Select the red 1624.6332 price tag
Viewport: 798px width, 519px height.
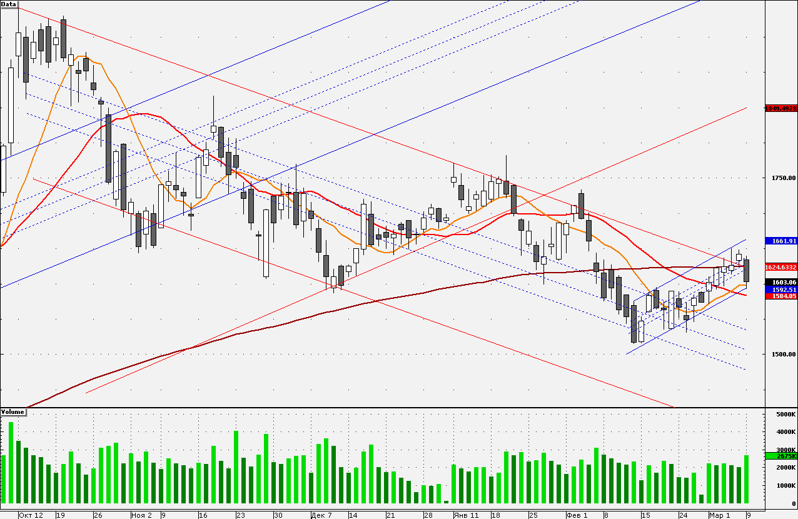pos(781,267)
